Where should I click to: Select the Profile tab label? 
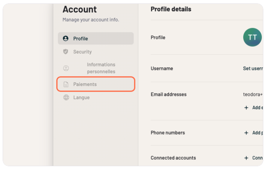click(x=81, y=38)
